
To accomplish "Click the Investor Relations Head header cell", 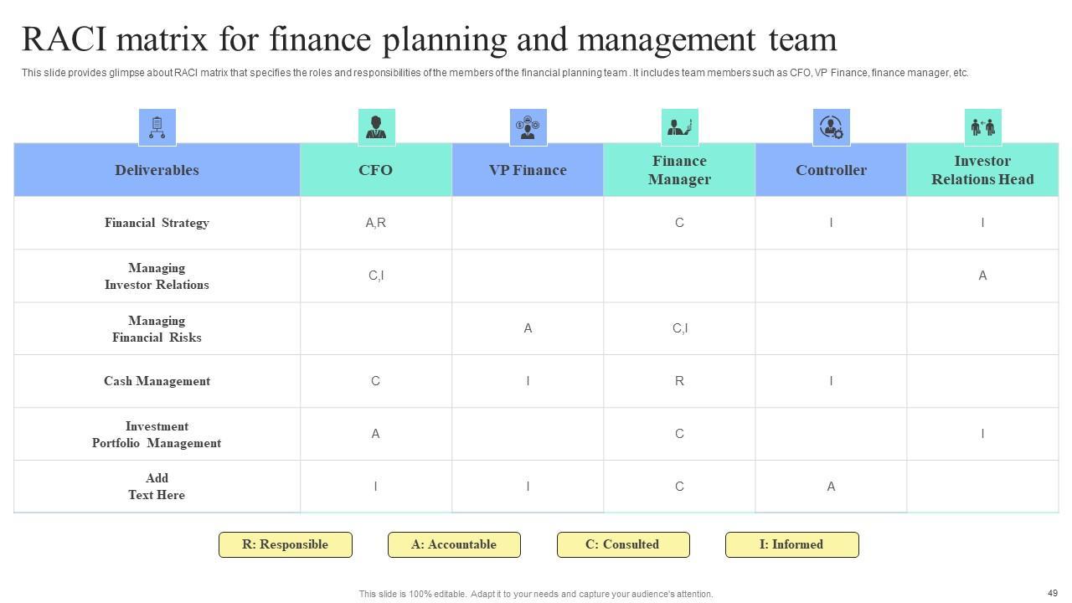I will pyautogui.click(x=982, y=170).
